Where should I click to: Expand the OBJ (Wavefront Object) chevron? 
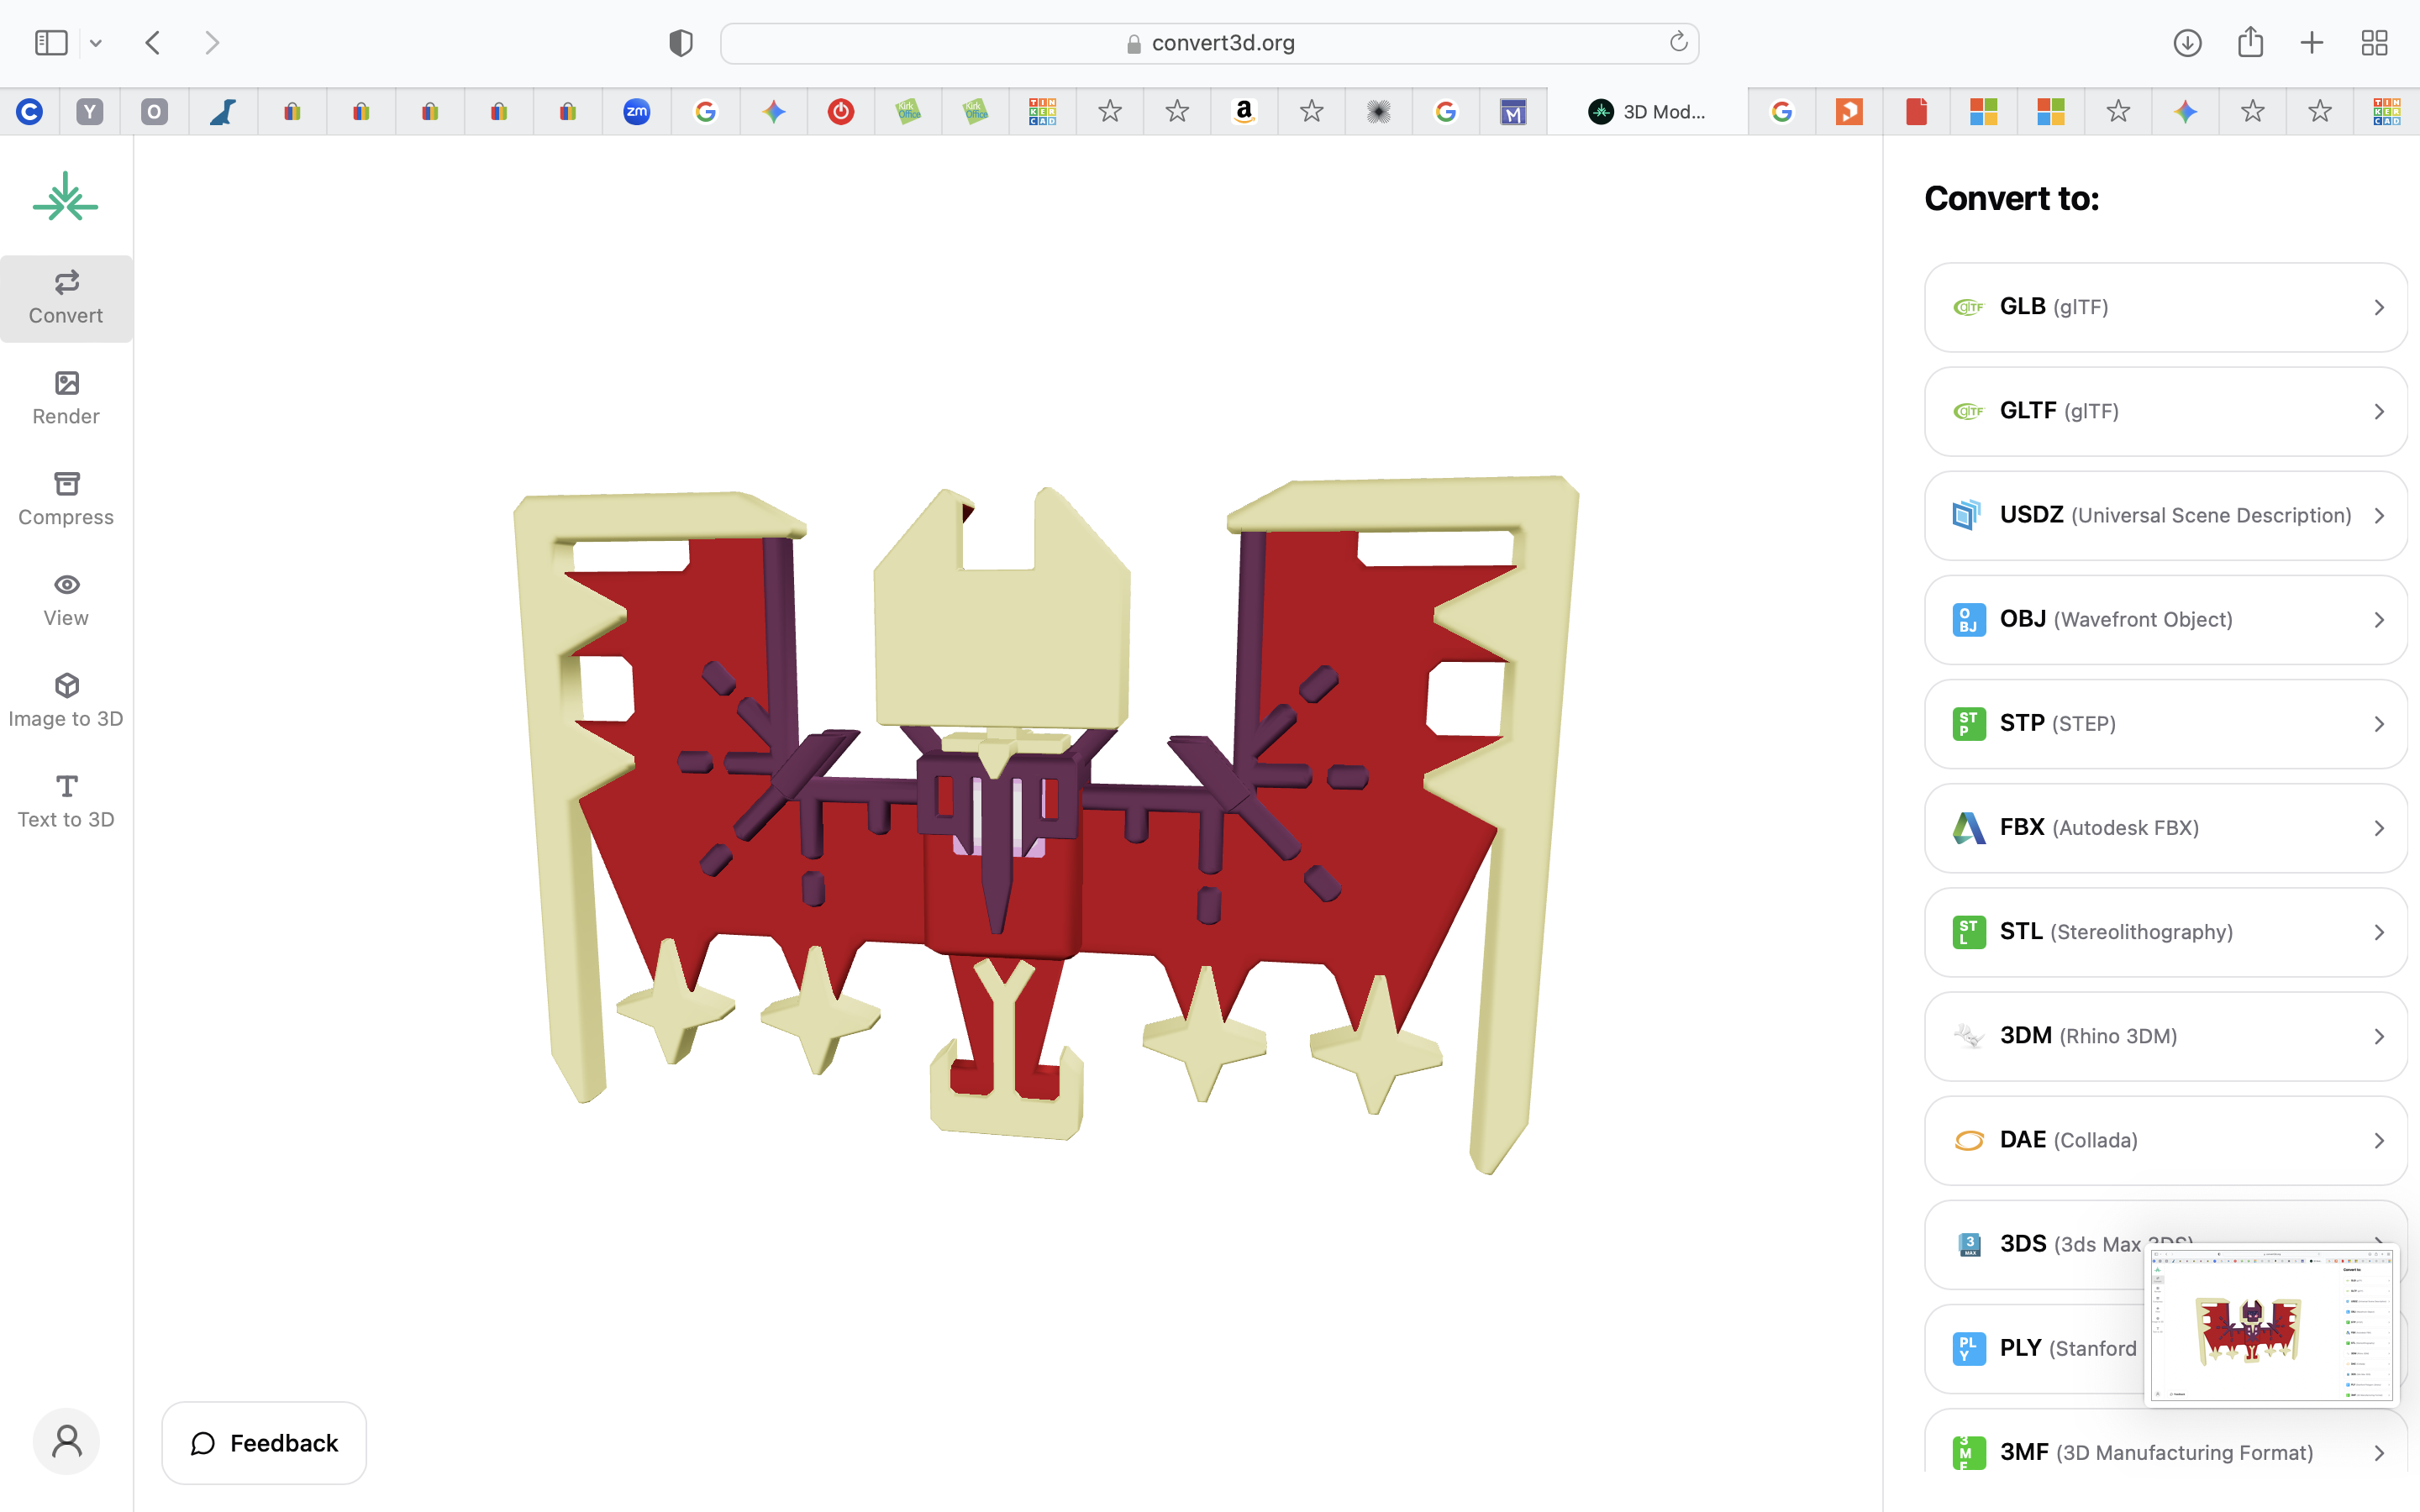[x=2379, y=619]
